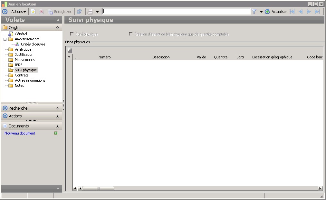The height and width of the screenshot is (200, 326).
Task: Open the Analytique folder
Action: click(x=23, y=49)
